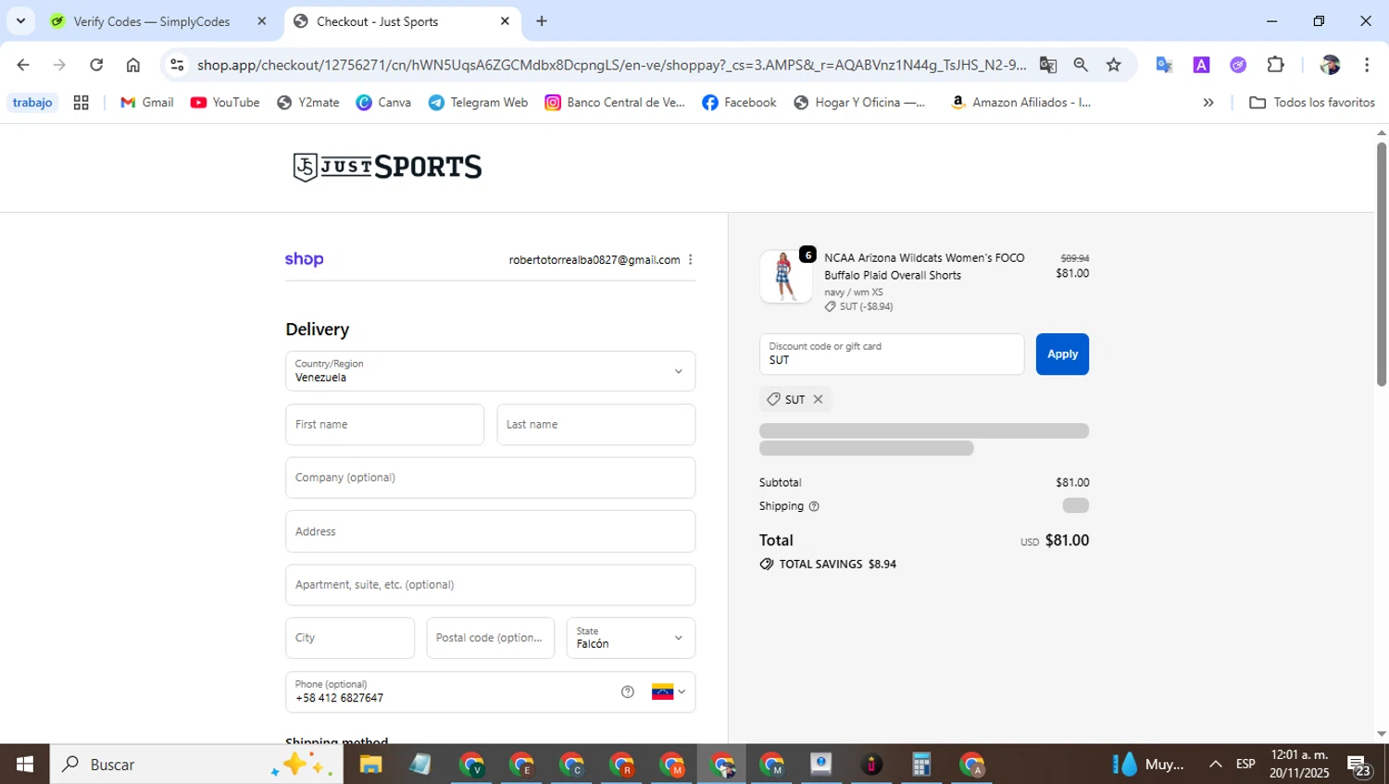The width and height of the screenshot is (1389, 784).
Task: Show hidden system tray icons
Action: click(x=1215, y=765)
